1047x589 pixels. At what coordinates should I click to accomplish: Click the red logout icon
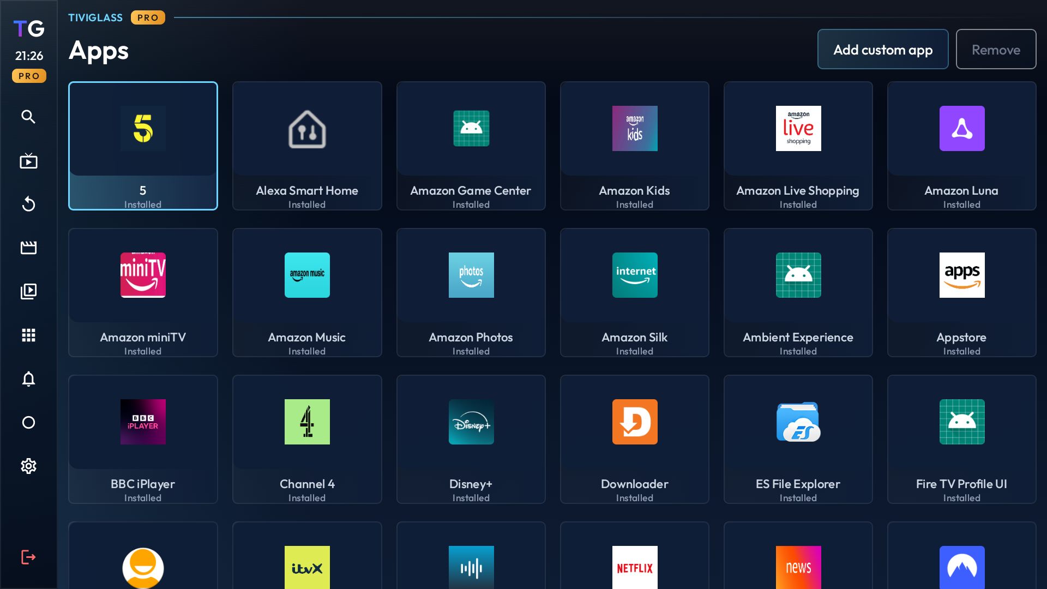[28, 557]
